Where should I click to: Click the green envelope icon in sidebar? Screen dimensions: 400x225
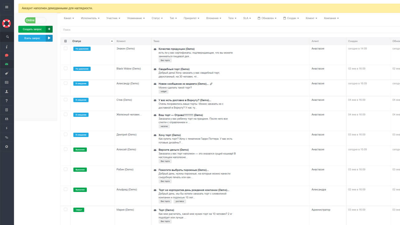click(x=7, y=64)
